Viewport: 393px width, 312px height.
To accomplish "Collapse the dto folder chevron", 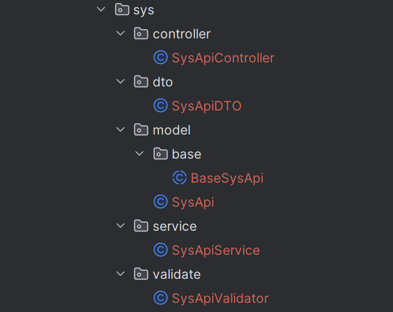I will click(120, 82).
